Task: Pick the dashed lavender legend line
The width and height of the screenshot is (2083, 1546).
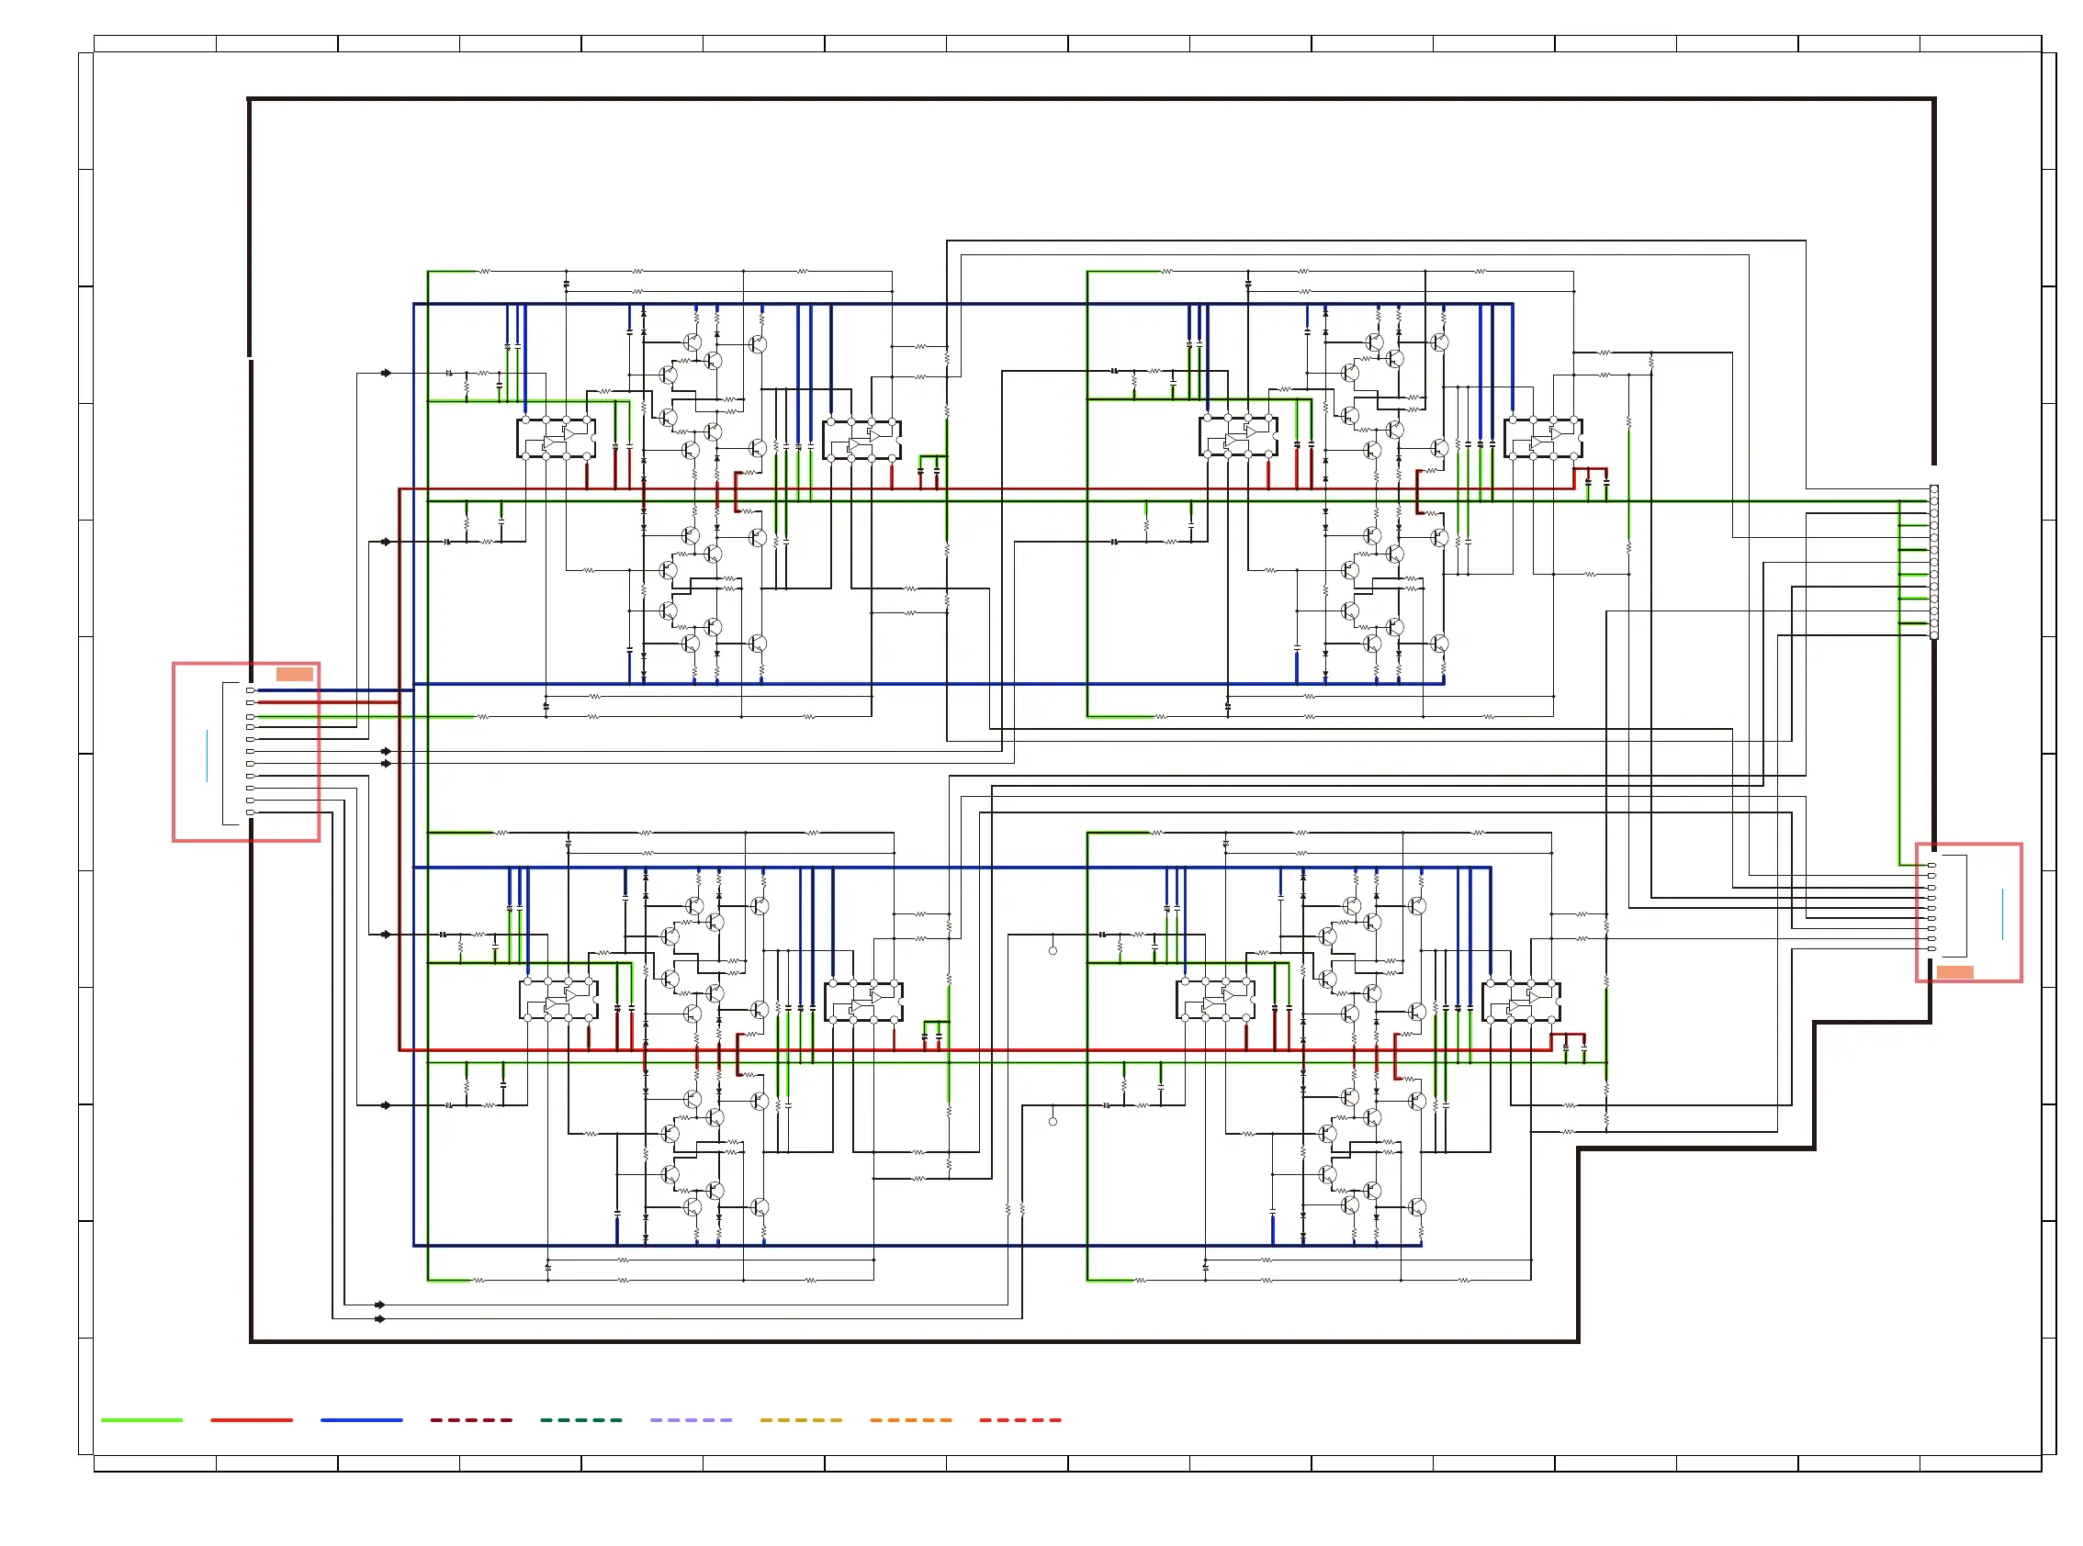Action: 691,1420
